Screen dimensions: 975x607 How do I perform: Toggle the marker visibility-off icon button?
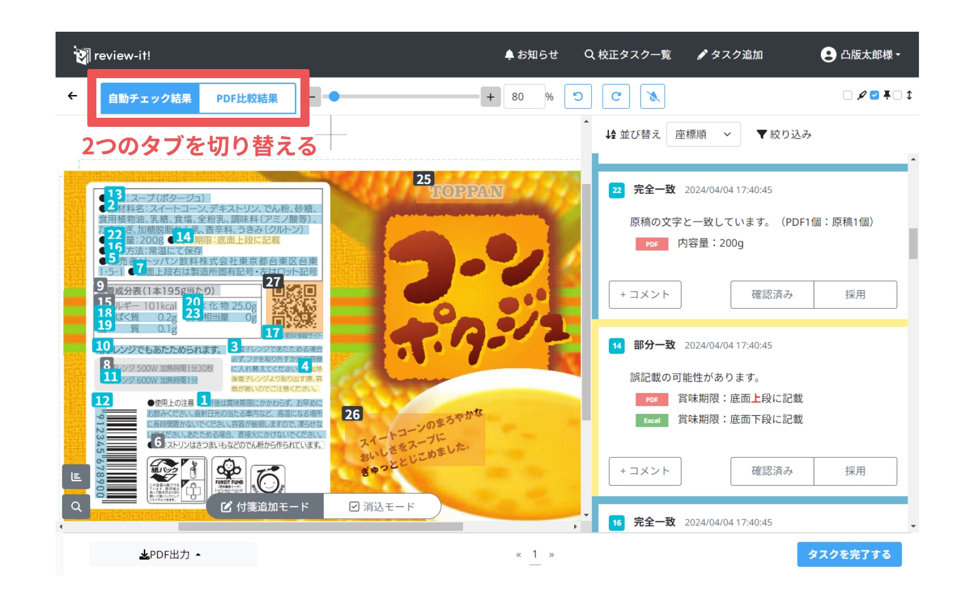click(652, 96)
